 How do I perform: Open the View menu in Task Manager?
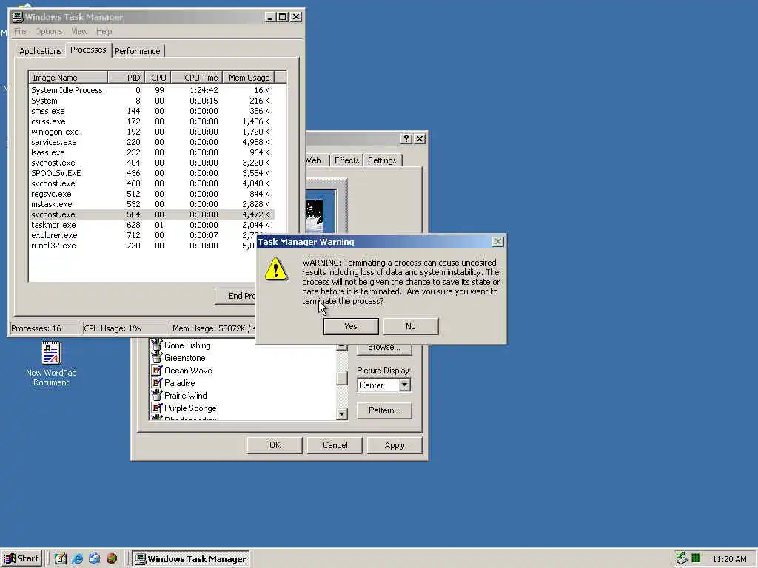79,31
